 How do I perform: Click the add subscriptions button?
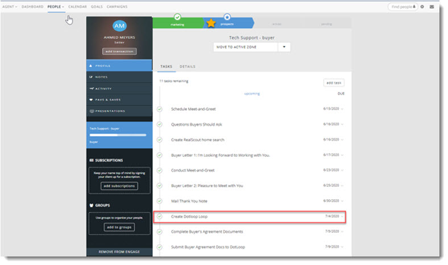point(119,186)
